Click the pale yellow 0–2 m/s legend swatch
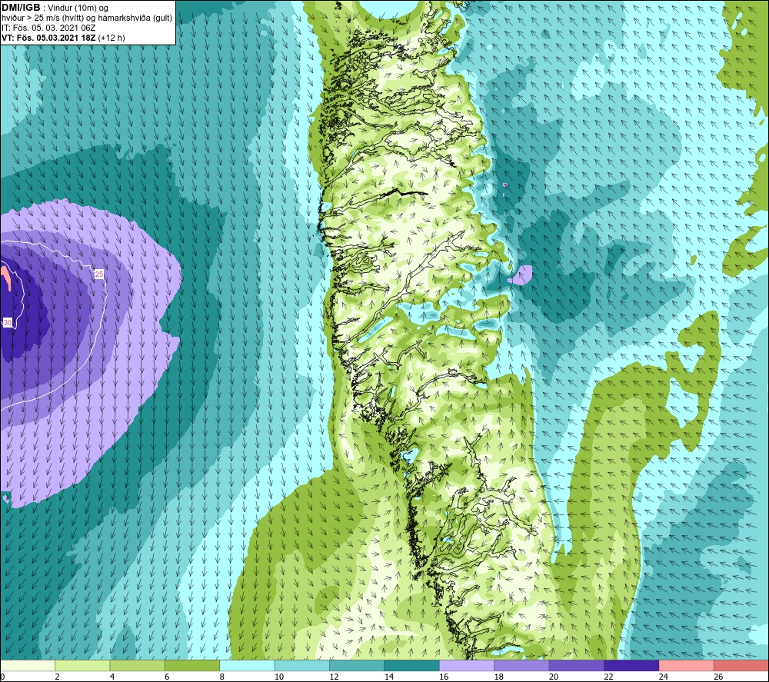The image size is (769, 682). coord(28,665)
